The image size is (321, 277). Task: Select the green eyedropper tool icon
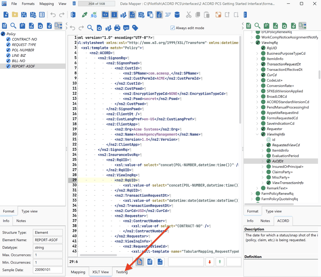[x=85, y=15]
